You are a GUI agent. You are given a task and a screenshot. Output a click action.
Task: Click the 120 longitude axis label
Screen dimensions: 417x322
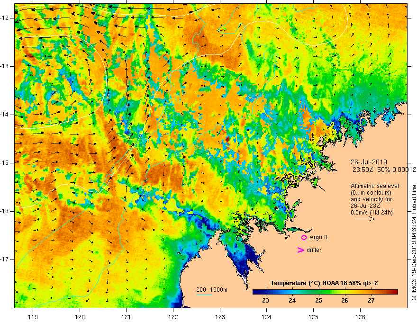(x=80, y=317)
